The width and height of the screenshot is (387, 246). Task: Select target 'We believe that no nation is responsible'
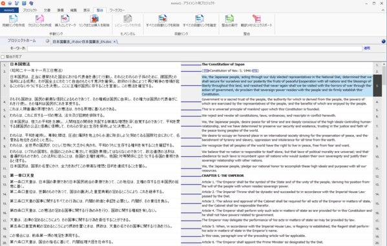pyautogui.click(x=286, y=156)
